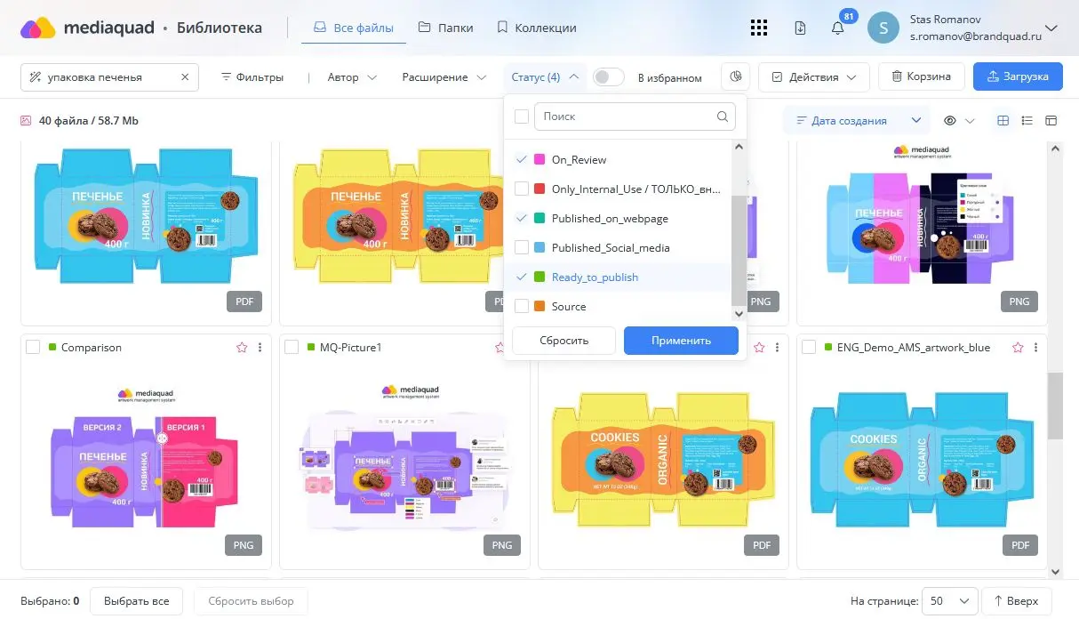The width and height of the screenshot is (1079, 619).
Task: Uncheck the On_Review status option
Action: pos(522,160)
